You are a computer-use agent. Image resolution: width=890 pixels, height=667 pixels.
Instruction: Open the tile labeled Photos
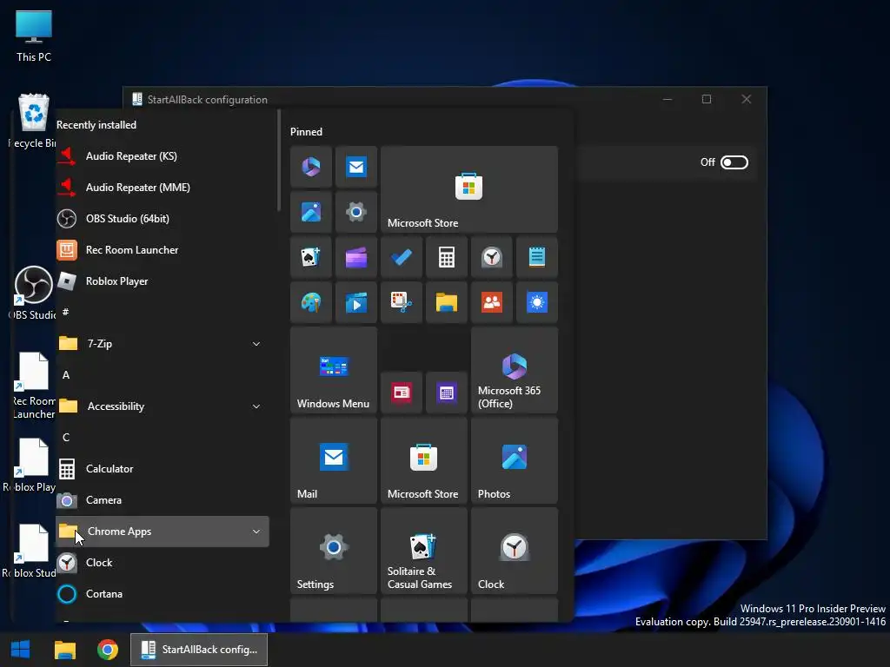pyautogui.click(x=515, y=460)
